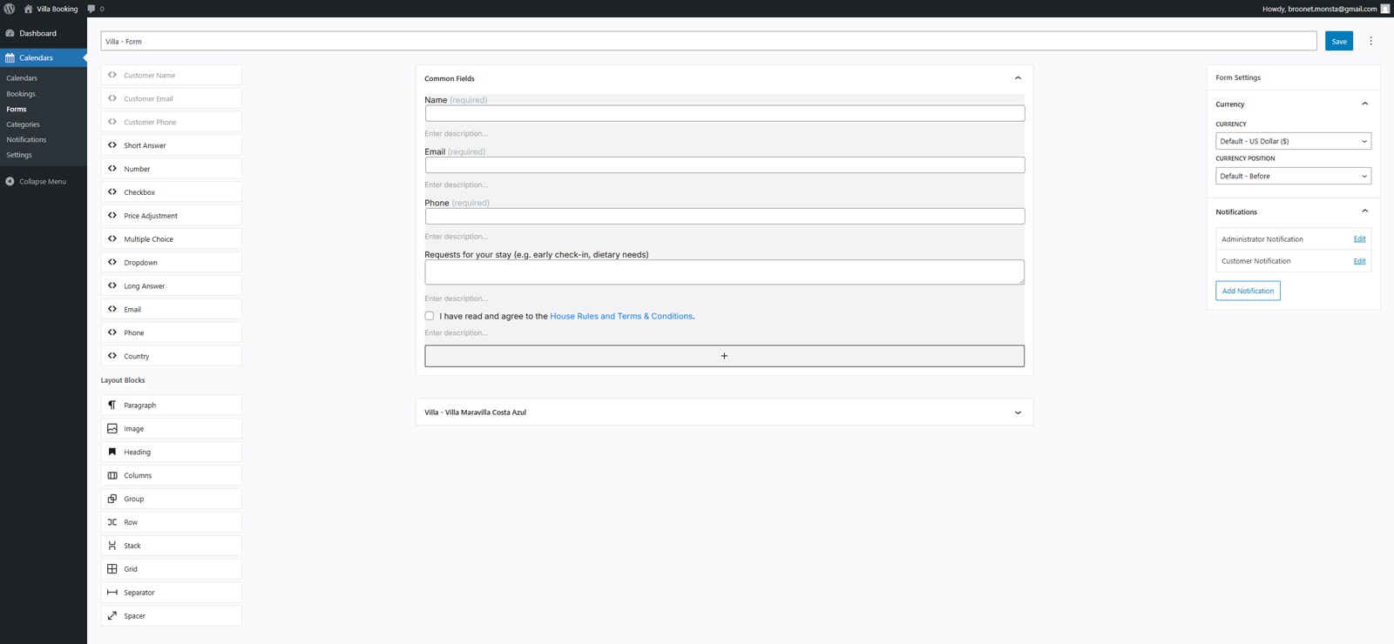This screenshot has height=644, width=1394.
Task: Expand the Villa Maravilla Costa Azul section
Action: pos(1018,413)
